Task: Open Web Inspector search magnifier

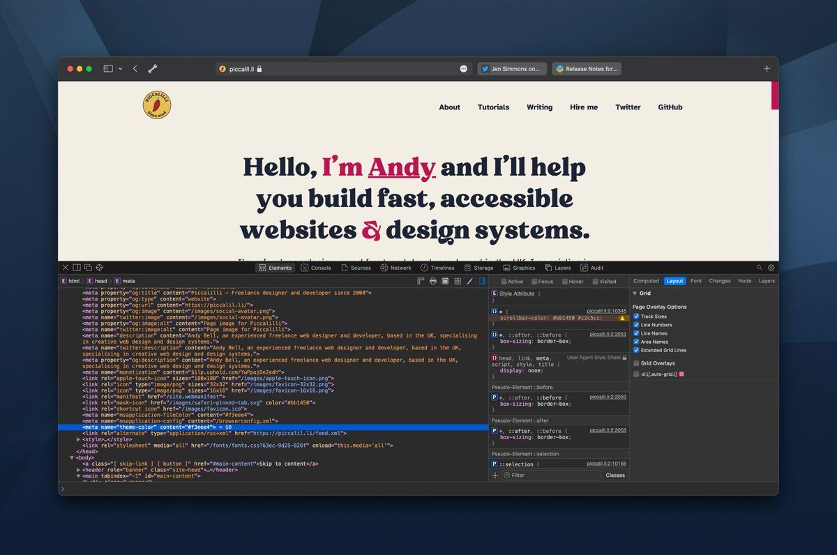Action: click(x=760, y=268)
